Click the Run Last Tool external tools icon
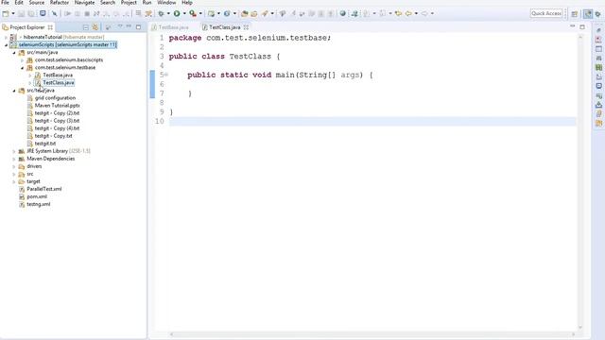The height and width of the screenshot is (340, 605). point(193,13)
